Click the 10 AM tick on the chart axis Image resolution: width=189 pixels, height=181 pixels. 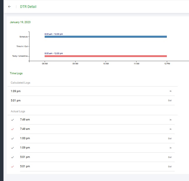106,63
